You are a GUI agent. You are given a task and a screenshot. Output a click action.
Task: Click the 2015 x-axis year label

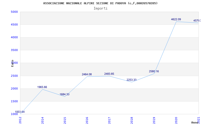pyautogui.click(x=65, y=120)
